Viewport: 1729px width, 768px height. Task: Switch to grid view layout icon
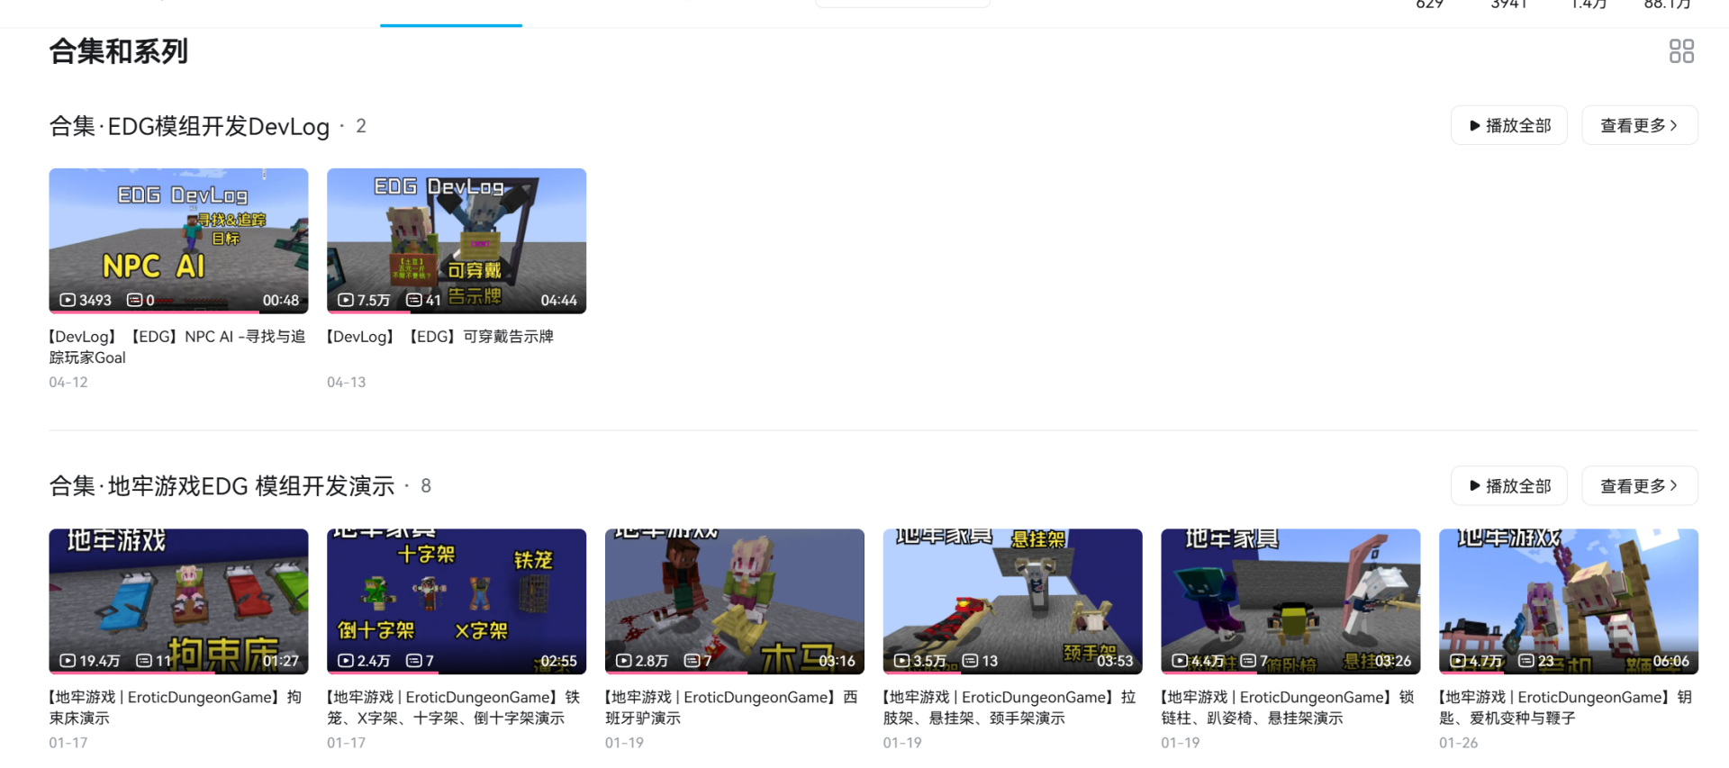pos(1681,51)
